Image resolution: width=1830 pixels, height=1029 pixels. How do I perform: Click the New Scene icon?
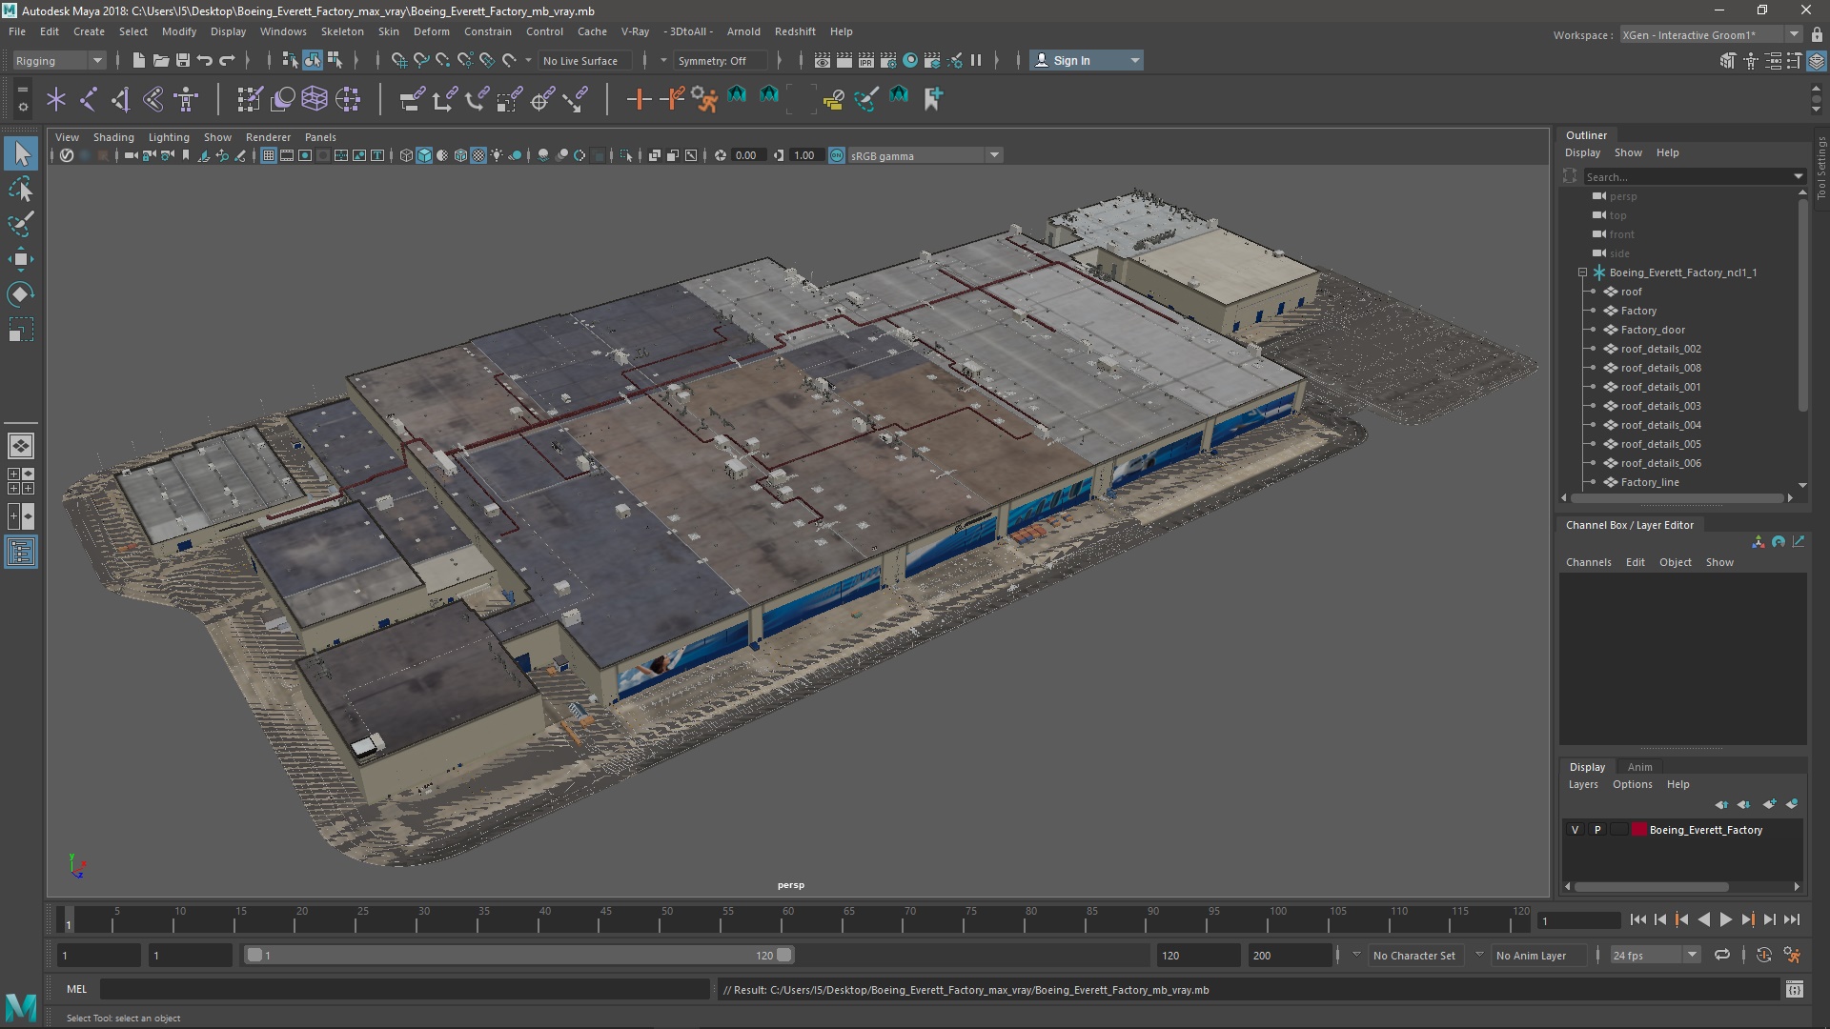tap(139, 61)
